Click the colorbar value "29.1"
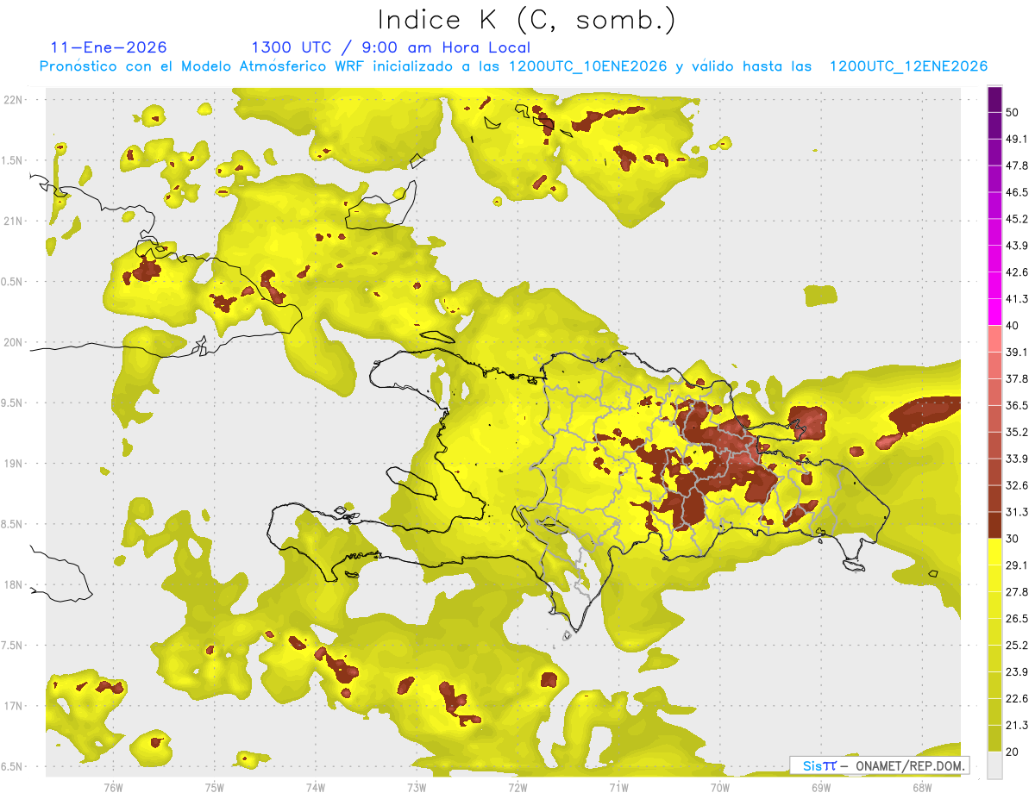Screen dimensions: 1035x799 [x=1017, y=565]
